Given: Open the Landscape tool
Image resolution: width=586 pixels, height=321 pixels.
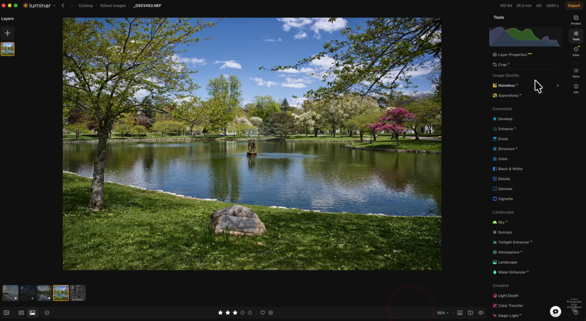Looking at the screenshot, I should [x=505, y=262].
